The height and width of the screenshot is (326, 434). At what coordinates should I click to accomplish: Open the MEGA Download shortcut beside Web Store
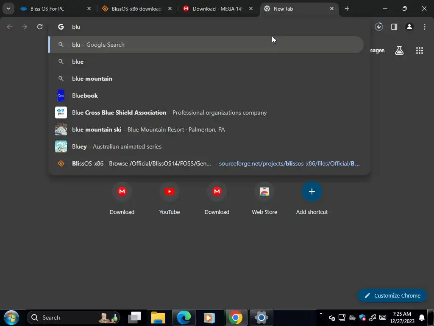click(217, 199)
